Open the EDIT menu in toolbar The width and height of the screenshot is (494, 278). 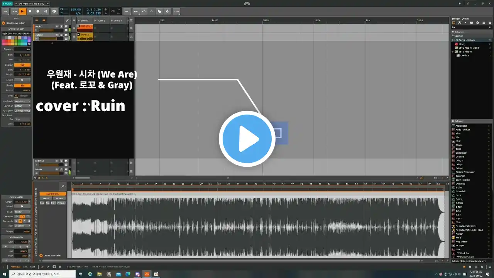136,11
